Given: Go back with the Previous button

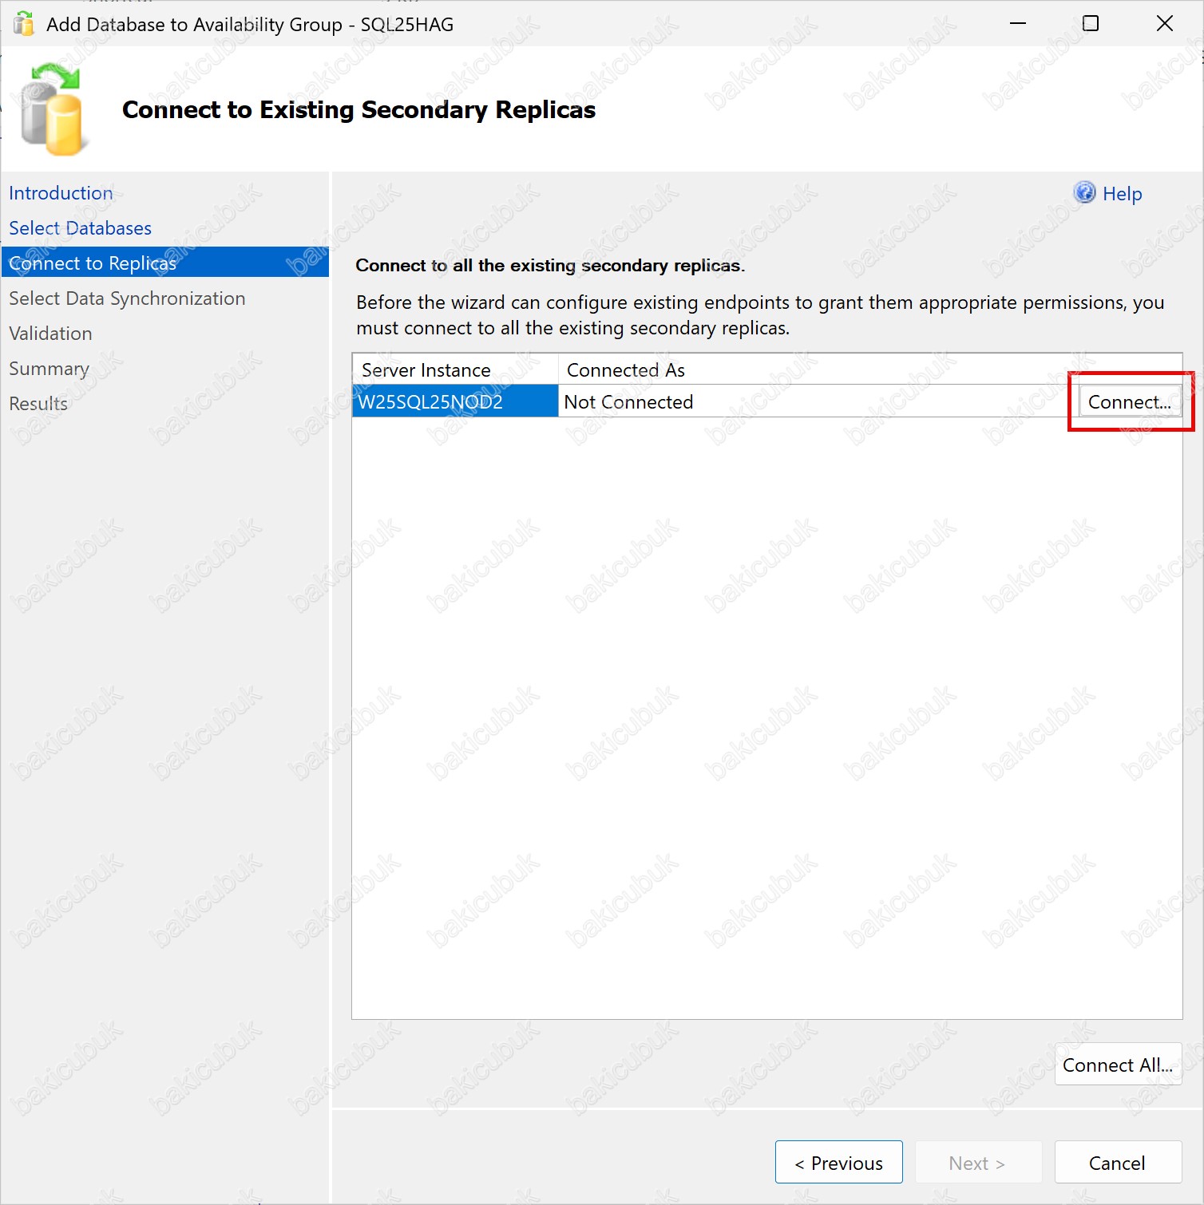Looking at the screenshot, I should (838, 1163).
